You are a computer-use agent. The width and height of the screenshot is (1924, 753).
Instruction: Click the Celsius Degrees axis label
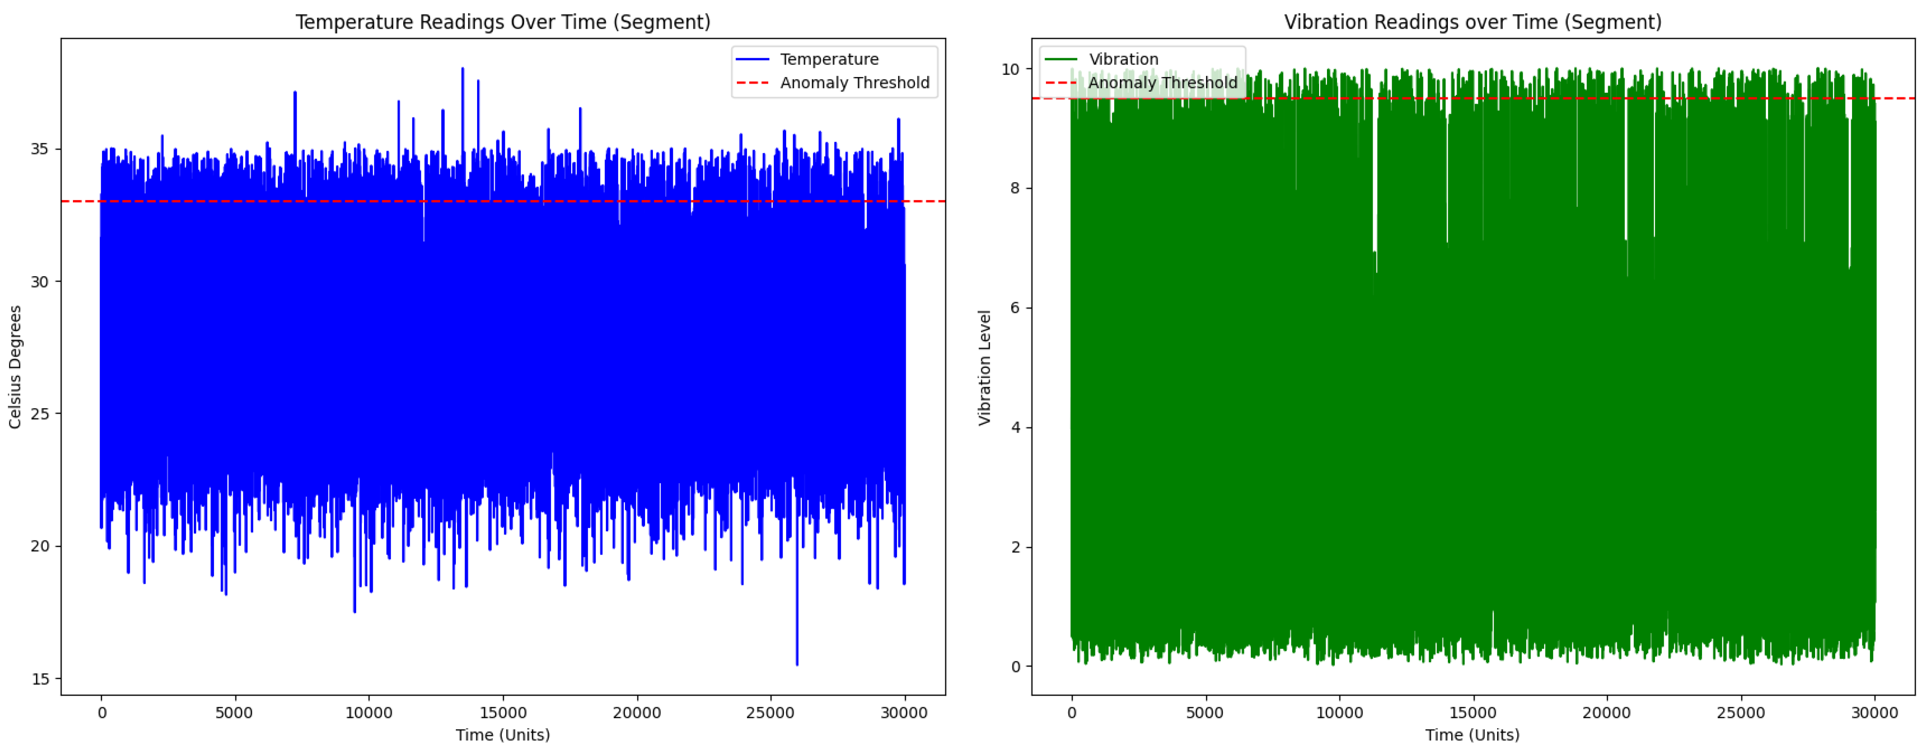point(15,367)
